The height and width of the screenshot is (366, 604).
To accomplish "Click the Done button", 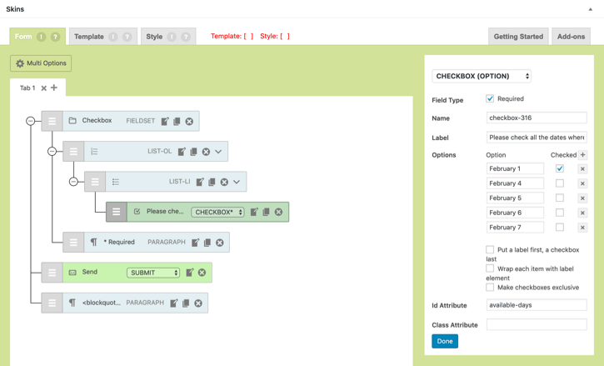I will pos(445,341).
